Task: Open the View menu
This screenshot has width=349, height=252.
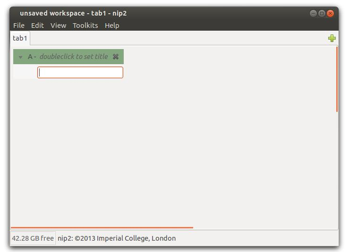Action: point(58,25)
